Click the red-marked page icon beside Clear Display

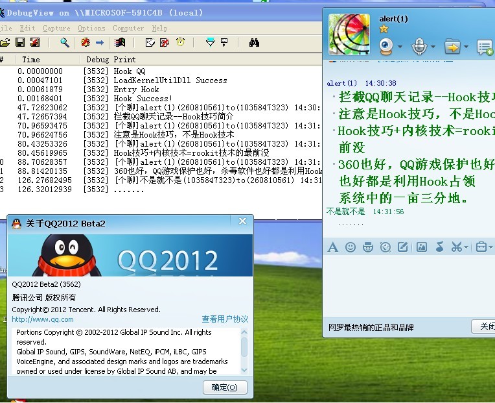[x=165, y=42]
